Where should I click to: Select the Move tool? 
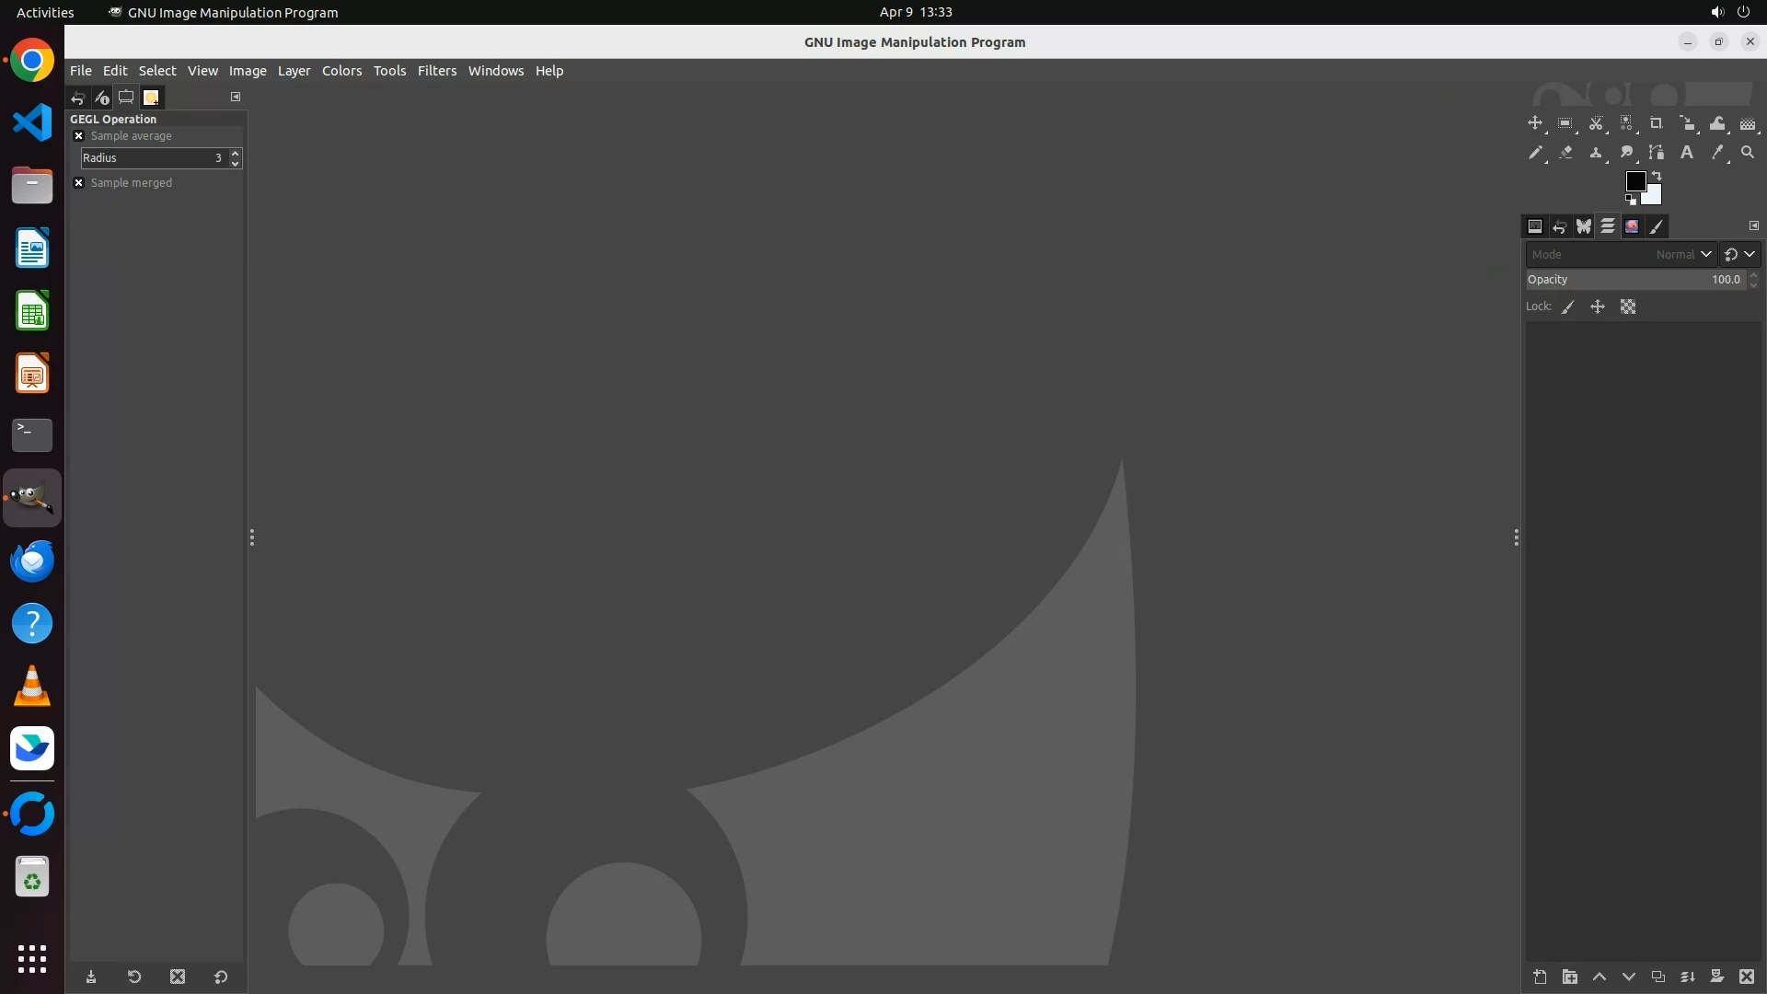click(x=1535, y=123)
